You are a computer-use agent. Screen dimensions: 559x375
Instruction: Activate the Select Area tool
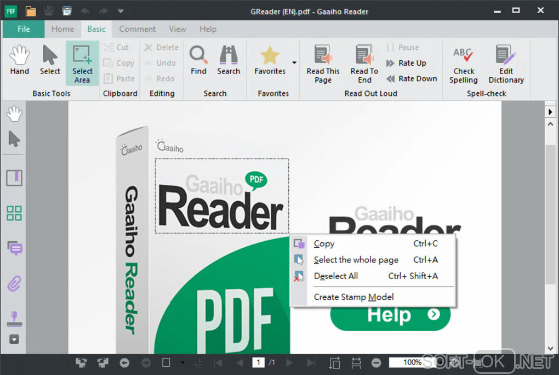82,64
